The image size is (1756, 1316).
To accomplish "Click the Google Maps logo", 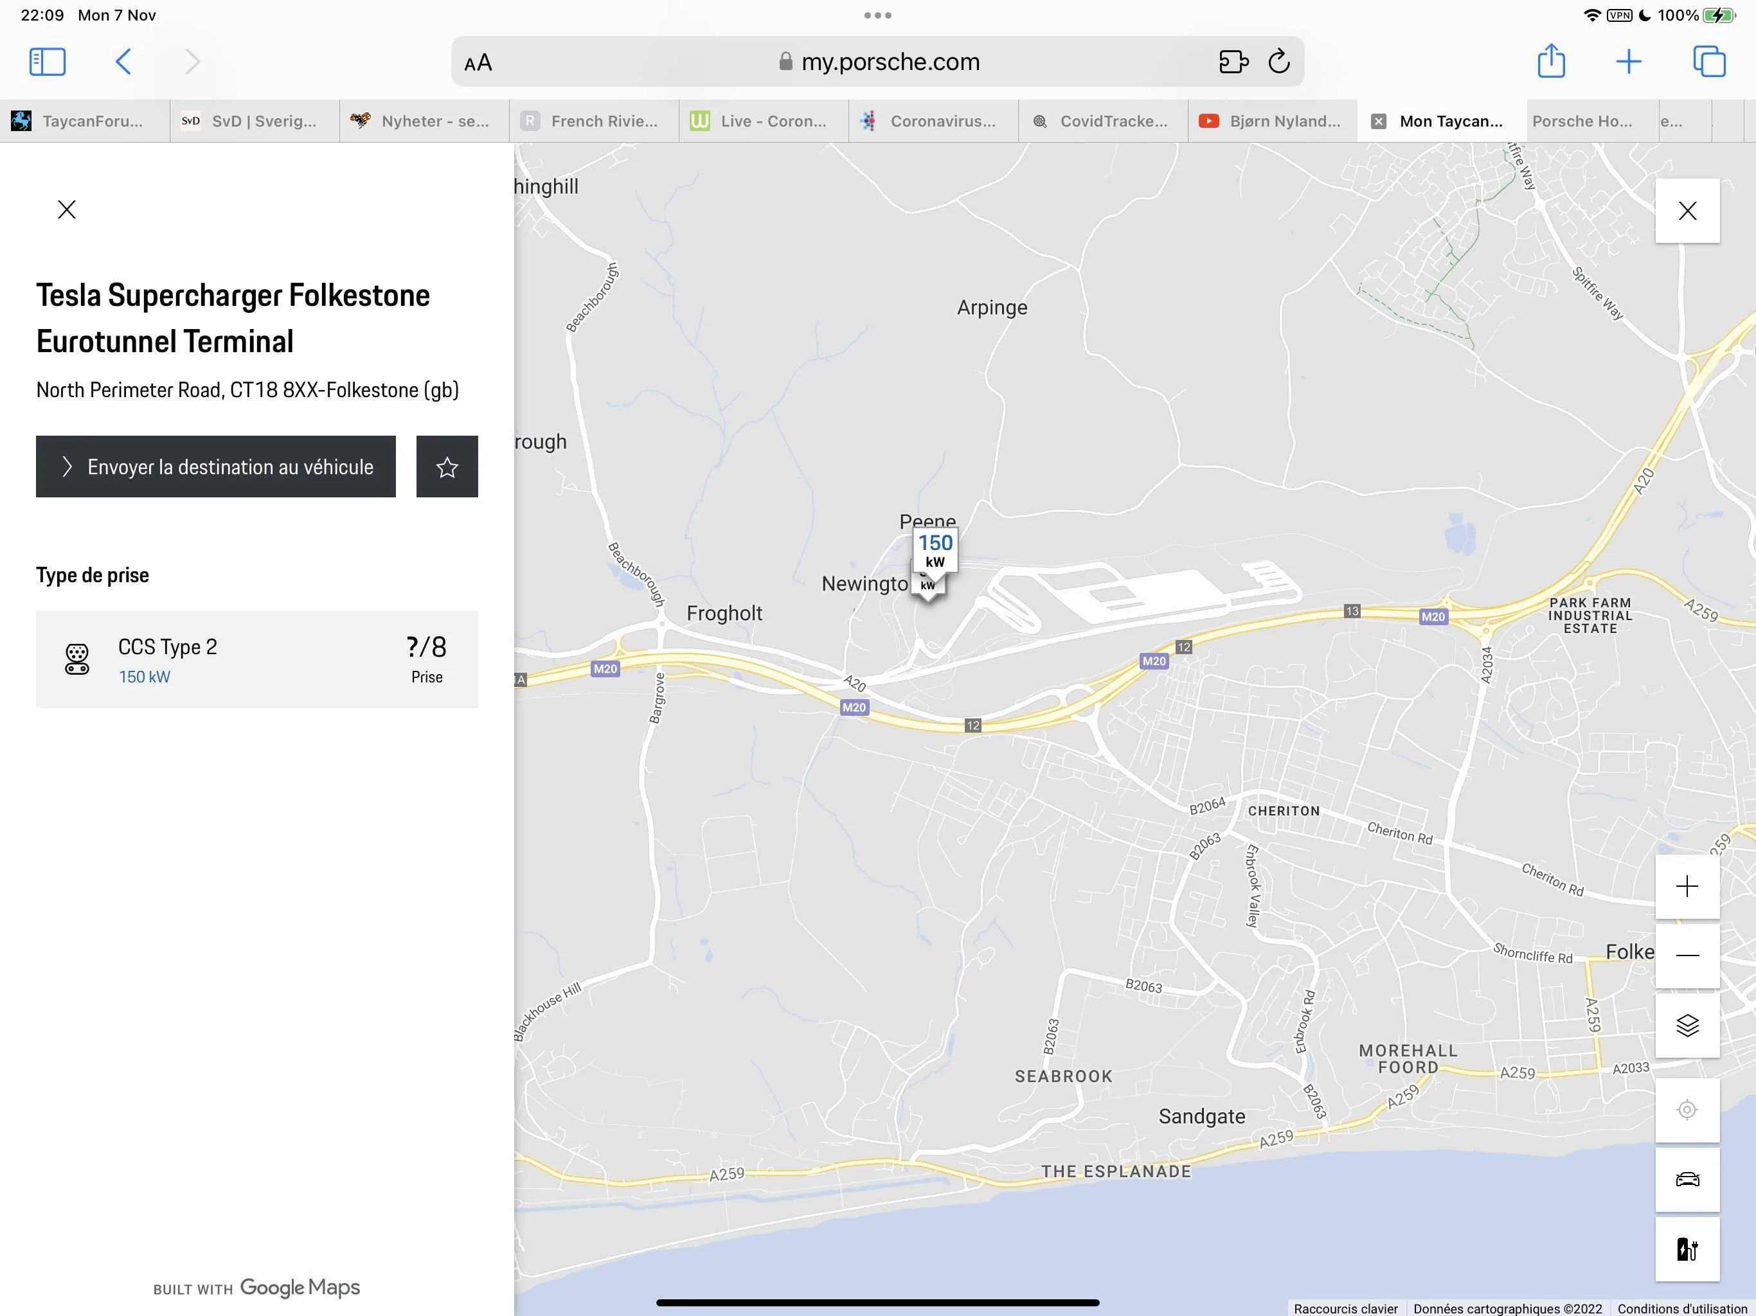I will (x=300, y=1288).
